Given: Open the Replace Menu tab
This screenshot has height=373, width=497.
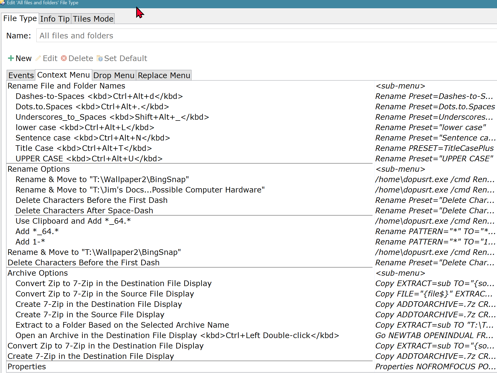Looking at the screenshot, I should click(x=164, y=75).
